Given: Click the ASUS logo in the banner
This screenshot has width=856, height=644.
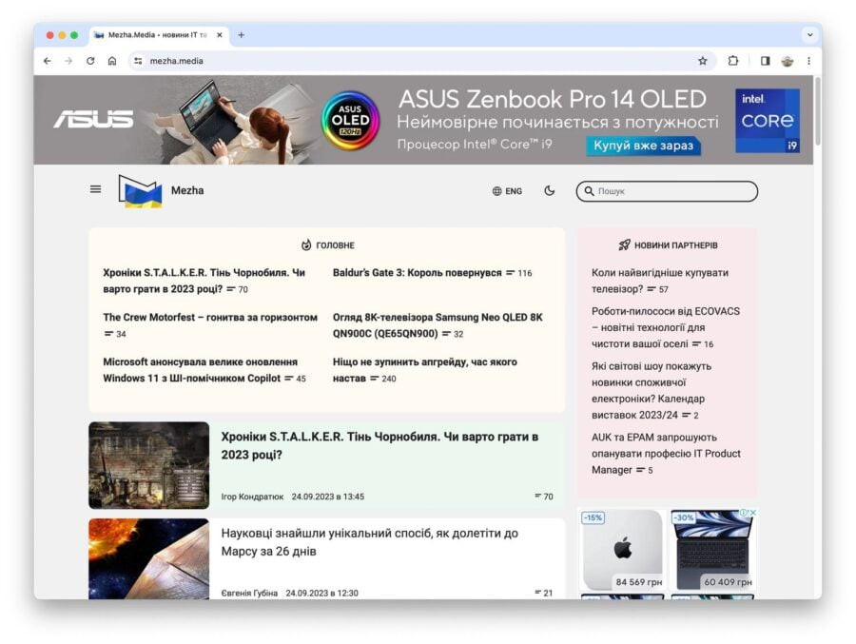Looking at the screenshot, I should pyautogui.click(x=93, y=119).
